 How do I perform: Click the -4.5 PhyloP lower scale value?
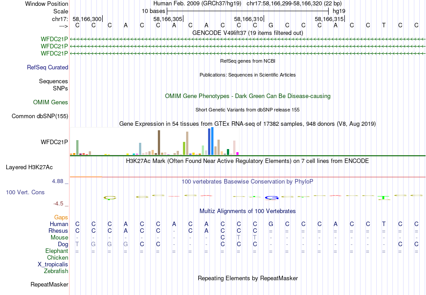click(x=58, y=203)
